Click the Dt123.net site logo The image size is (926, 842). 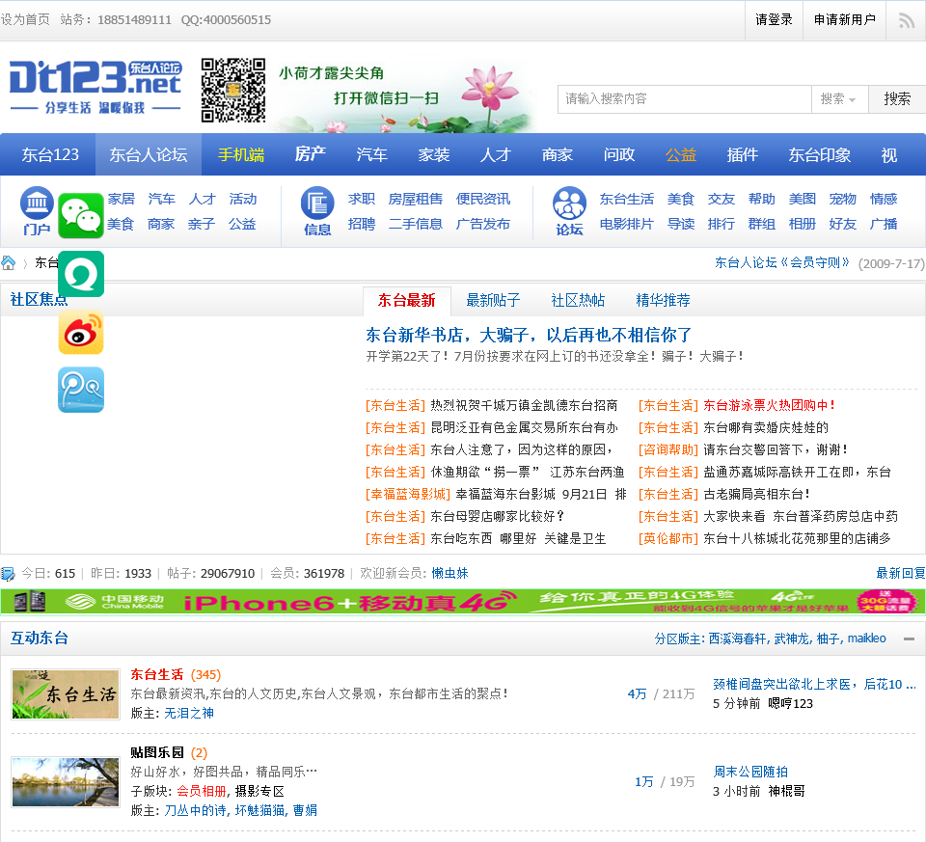(95, 87)
